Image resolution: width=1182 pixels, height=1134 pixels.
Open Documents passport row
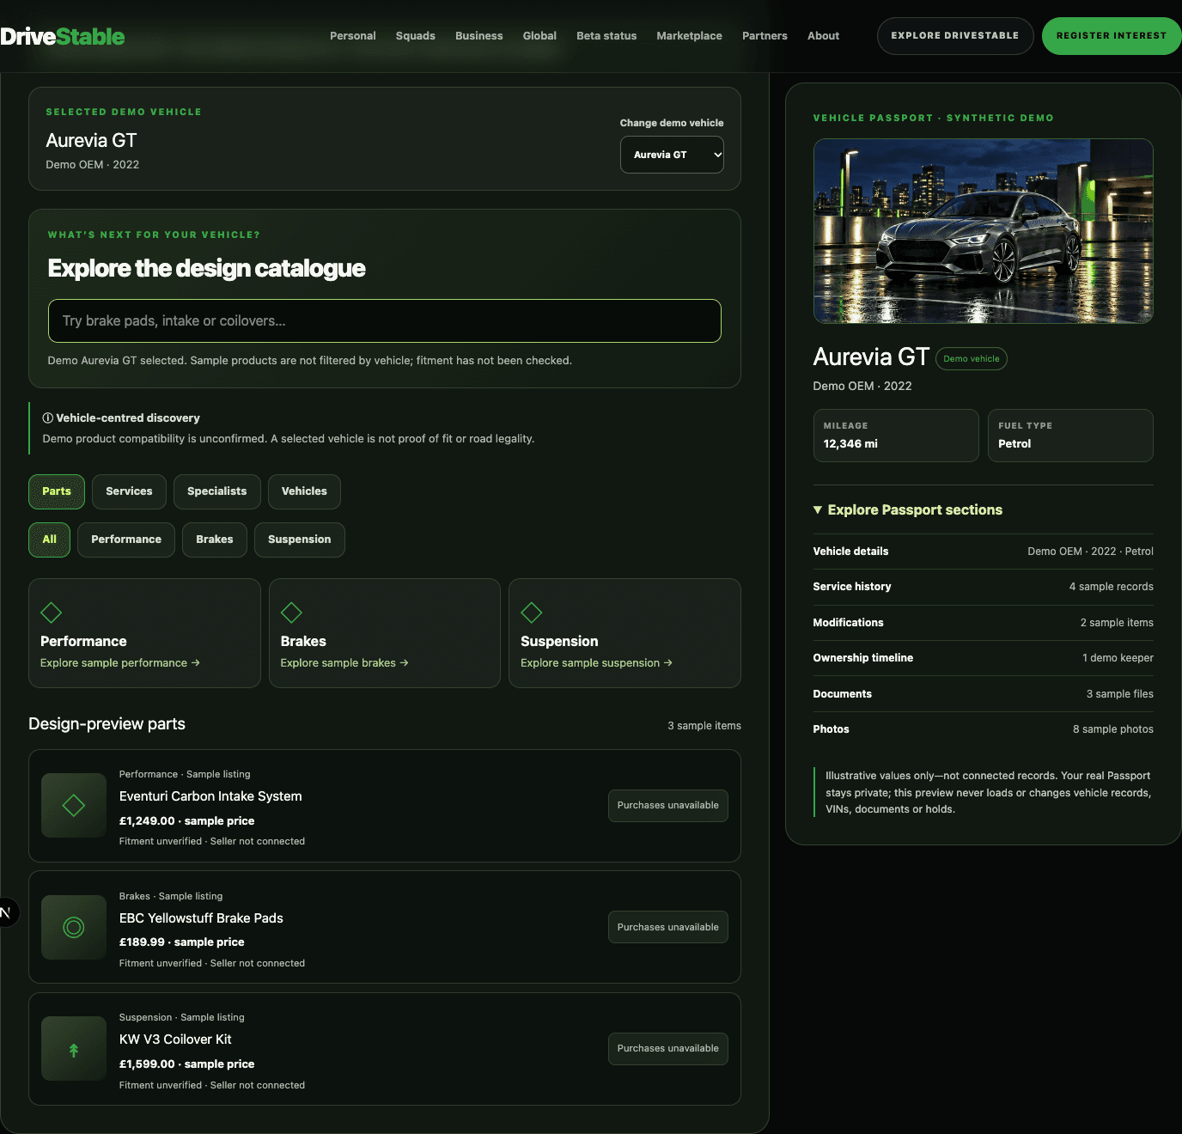point(984,694)
